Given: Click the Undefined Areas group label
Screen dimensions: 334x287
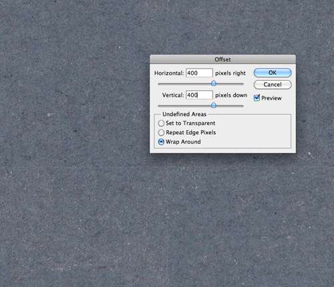Looking at the screenshot, I should tap(184, 114).
